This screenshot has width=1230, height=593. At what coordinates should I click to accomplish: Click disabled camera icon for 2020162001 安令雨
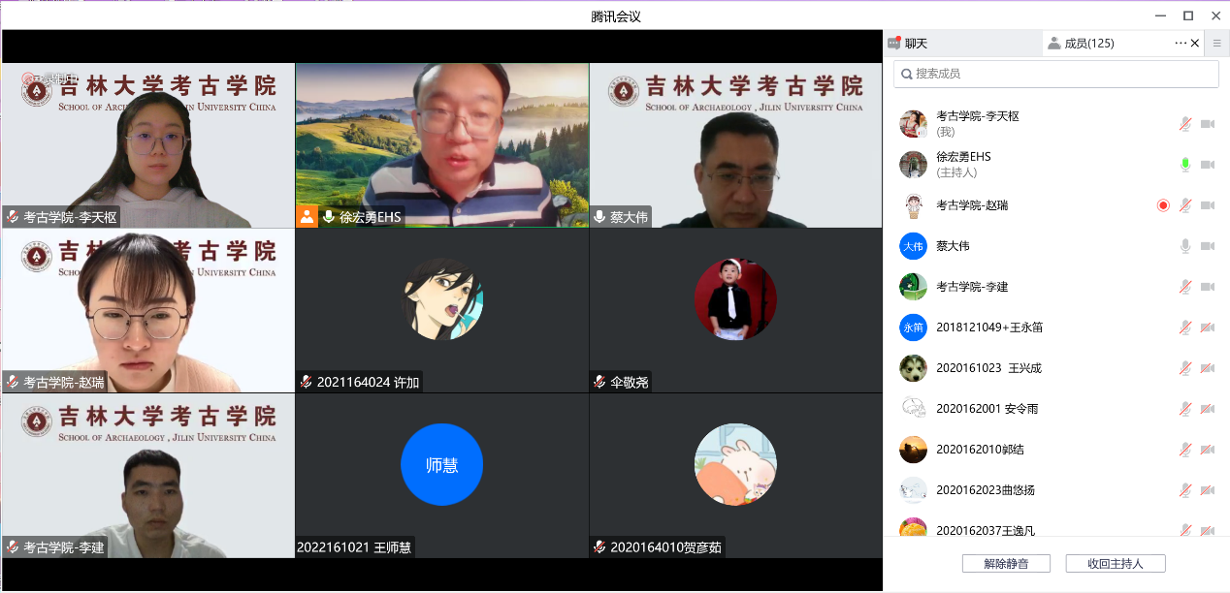point(1208,409)
